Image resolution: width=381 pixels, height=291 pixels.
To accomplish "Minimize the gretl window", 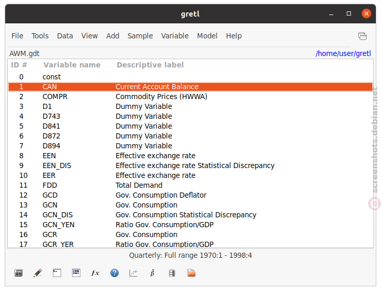I will (x=331, y=14).
